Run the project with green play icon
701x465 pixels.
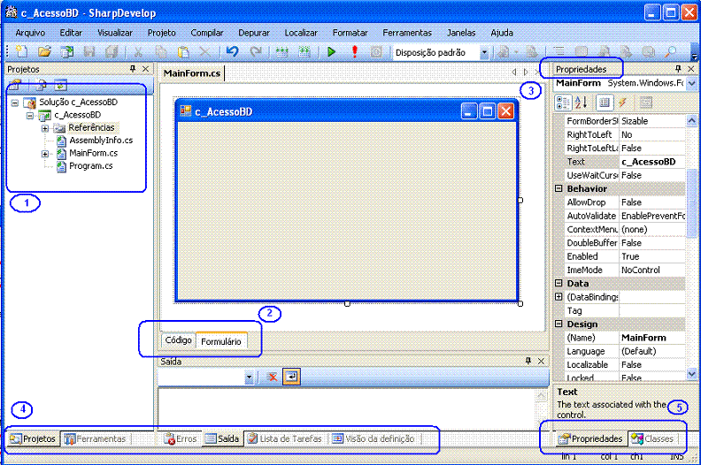click(x=331, y=52)
